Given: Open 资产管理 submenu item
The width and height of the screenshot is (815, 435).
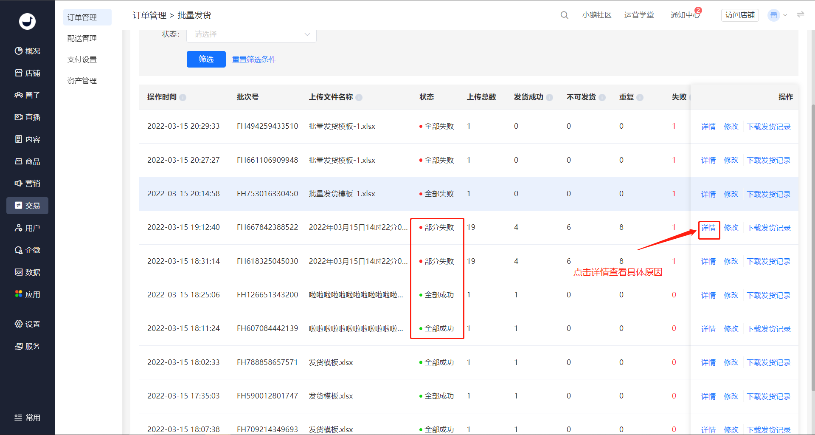Looking at the screenshot, I should click(82, 81).
